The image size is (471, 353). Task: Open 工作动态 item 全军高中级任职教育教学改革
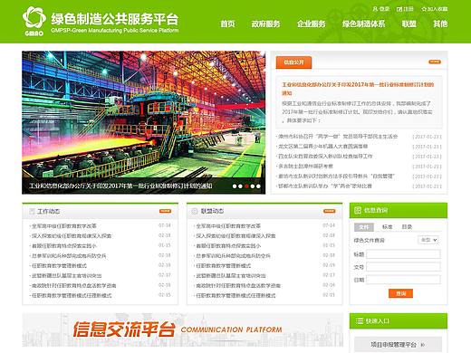pos(64,225)
